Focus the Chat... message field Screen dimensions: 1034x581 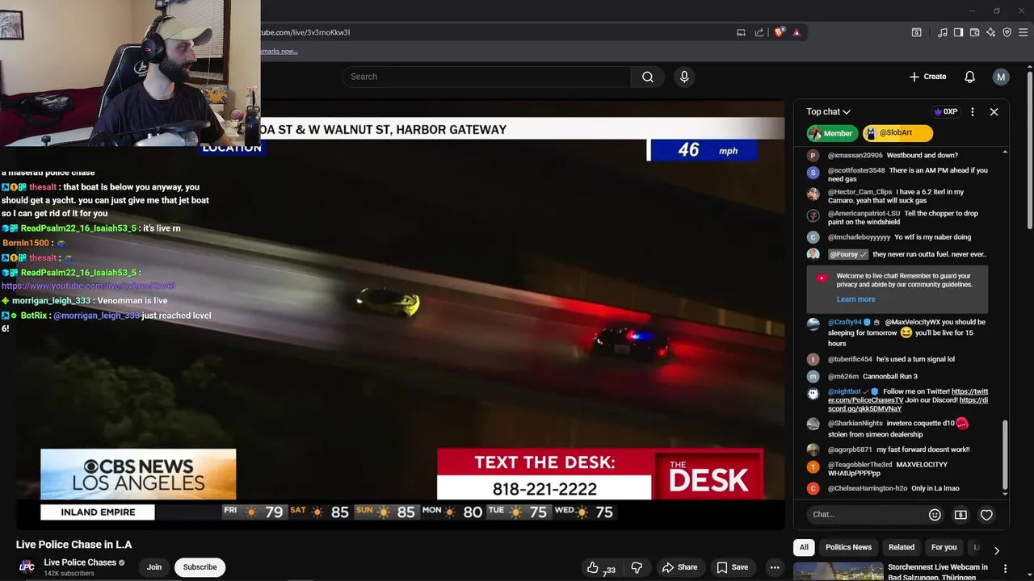pyautogui.click(x=864, y=514)
